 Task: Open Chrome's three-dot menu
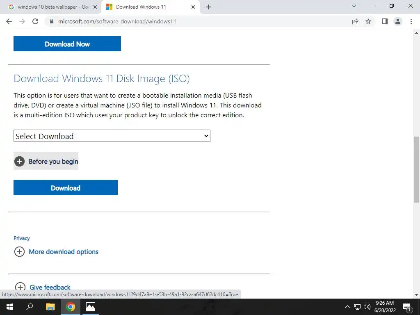[x=411, y=21]
